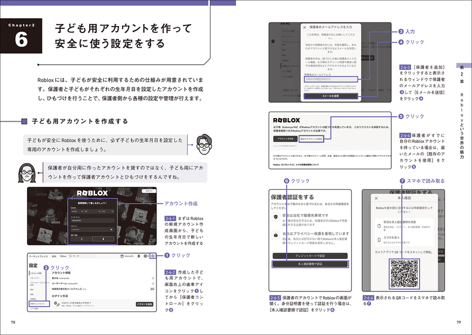The image size is (472, 335).
Task: Open マーケットプレイス in Roblox top navigation
Action: (38, 256)
